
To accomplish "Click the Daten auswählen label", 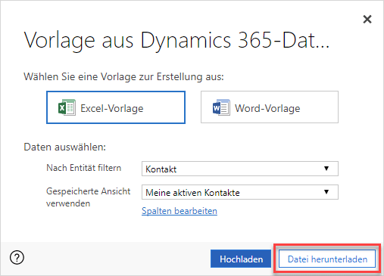I will 65,147.
